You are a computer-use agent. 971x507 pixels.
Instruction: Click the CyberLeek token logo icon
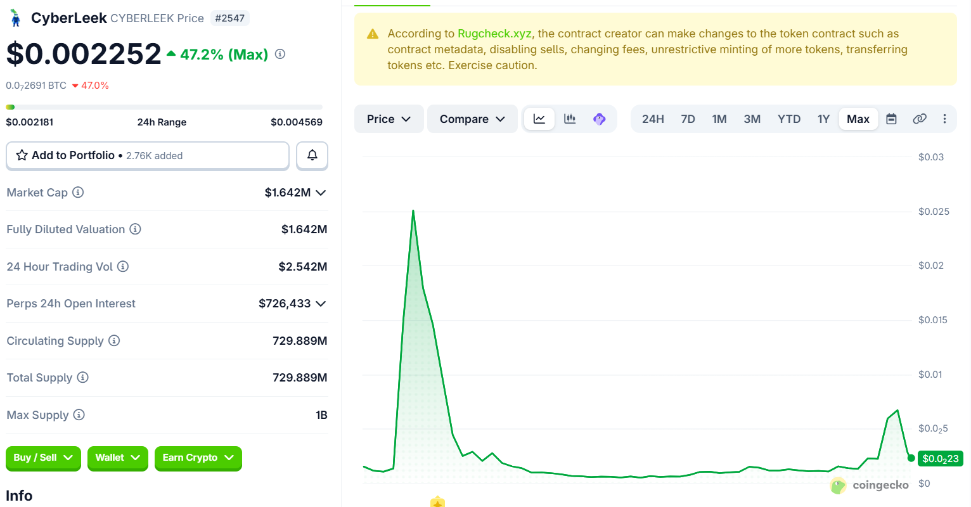16,18
